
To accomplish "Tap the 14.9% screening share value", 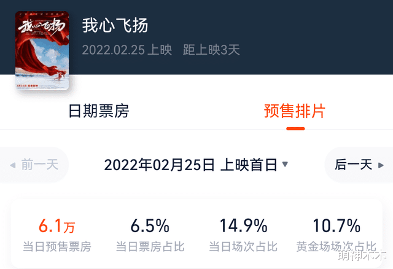I will [243, 226].
